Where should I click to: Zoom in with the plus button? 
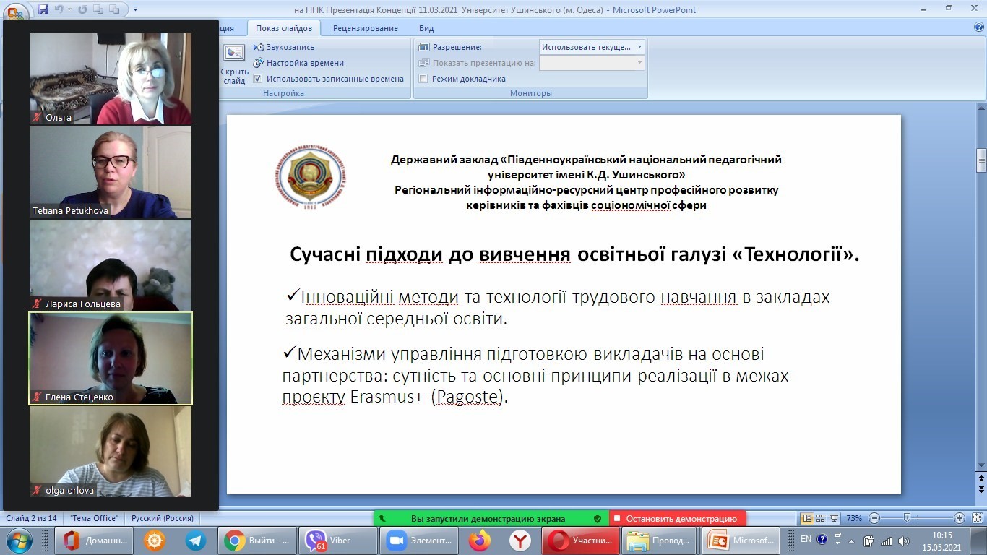point(960,518)
